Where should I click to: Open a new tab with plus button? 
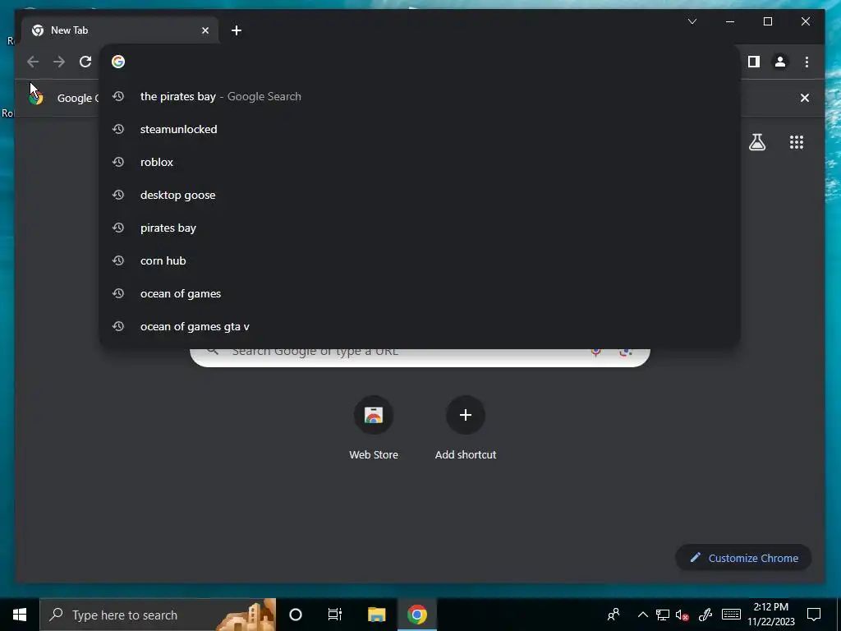237,30
